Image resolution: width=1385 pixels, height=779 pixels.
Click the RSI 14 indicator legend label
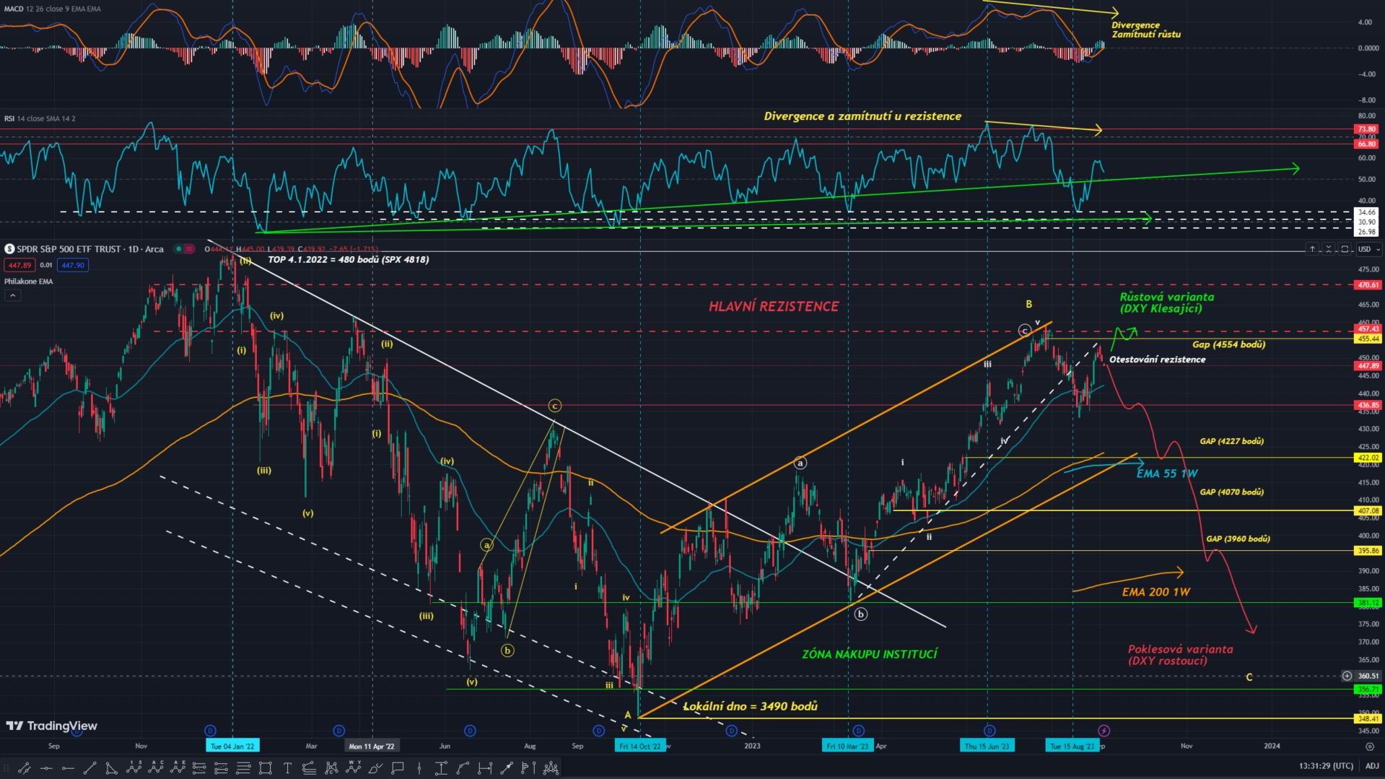pyautogui.click(x=9, y=118)
